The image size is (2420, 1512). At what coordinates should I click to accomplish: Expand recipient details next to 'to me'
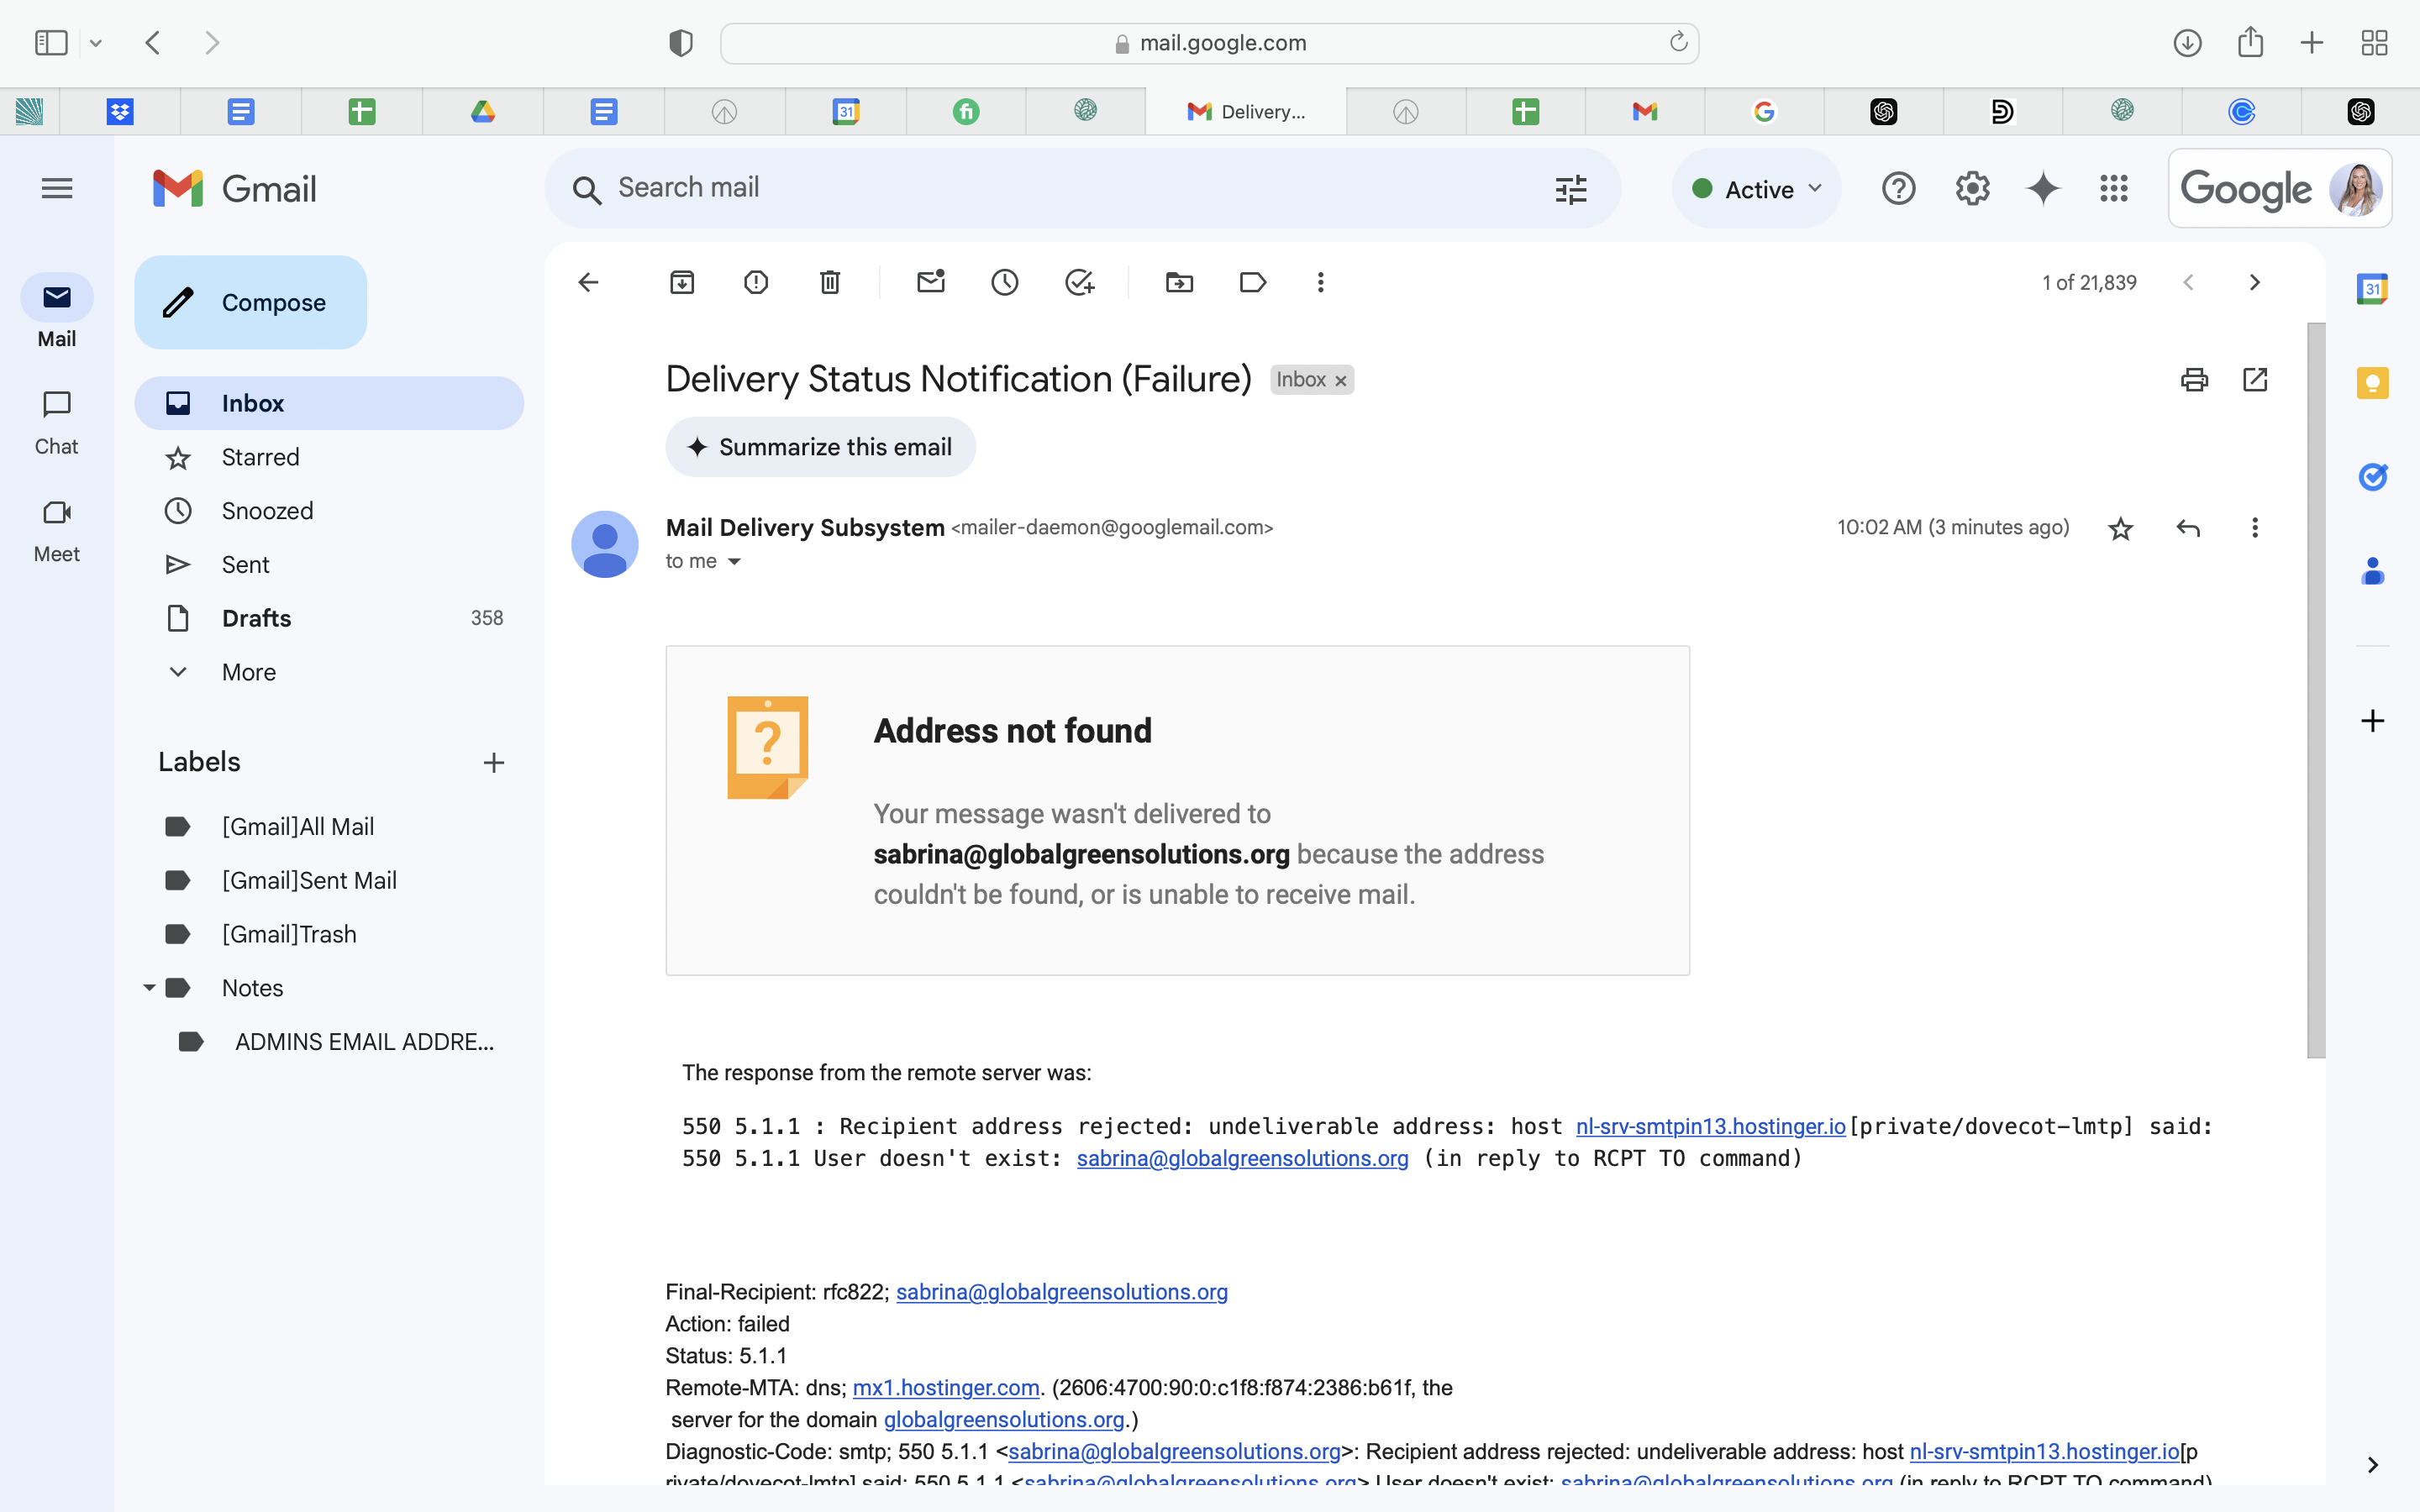tap(734, 562)
